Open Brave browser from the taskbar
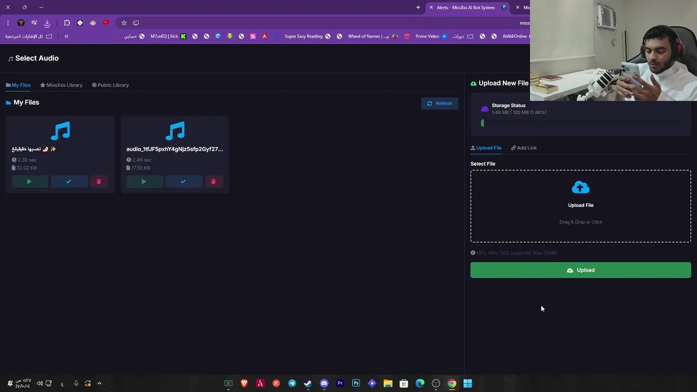The height and width of the screenshot is (392, 697). click(x=244, y=383)
